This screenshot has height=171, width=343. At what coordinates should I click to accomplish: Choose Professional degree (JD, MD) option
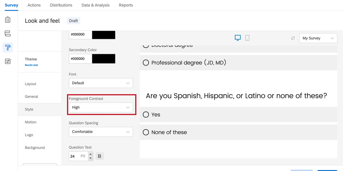146,63
